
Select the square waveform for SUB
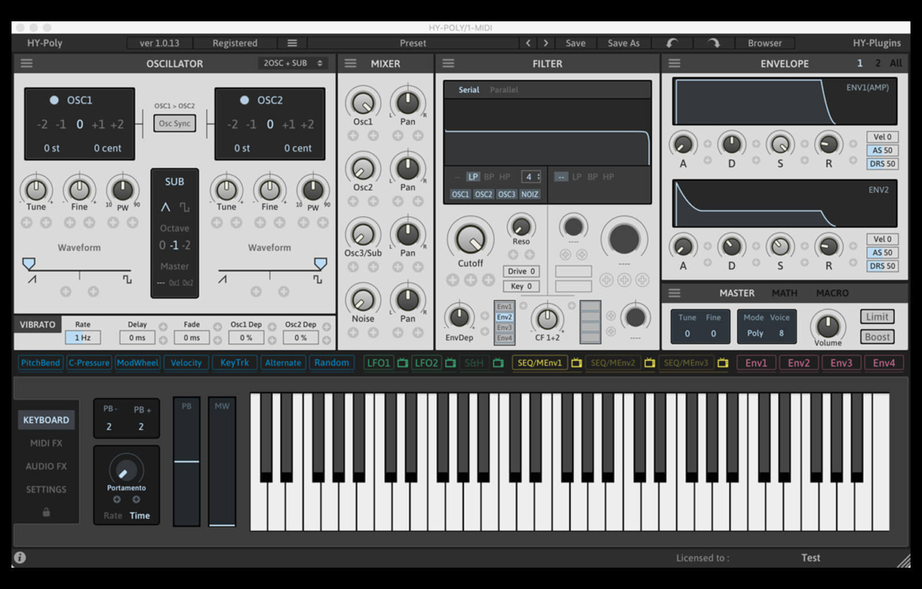(184, 207)
